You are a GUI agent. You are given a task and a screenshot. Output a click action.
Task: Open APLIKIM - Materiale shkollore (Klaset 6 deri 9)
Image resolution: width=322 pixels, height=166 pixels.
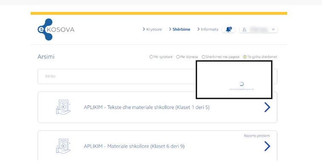134,146
